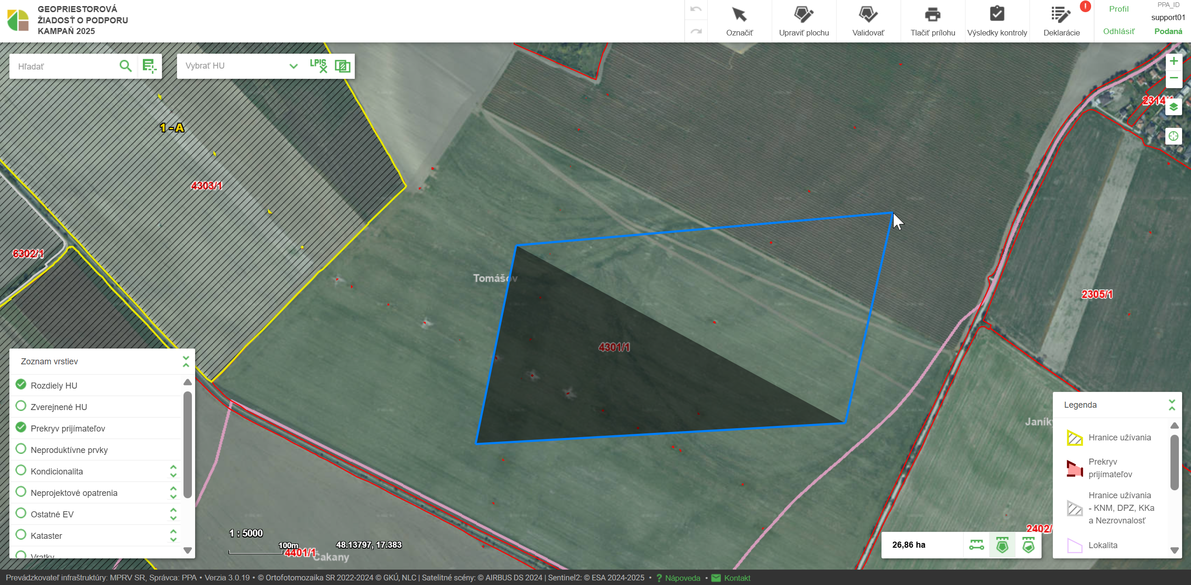Image resolution: width=1191 pixels, height=585 pixels.
Task: Enable the Neproduktívne prvky layer
Action: point(21,449)
